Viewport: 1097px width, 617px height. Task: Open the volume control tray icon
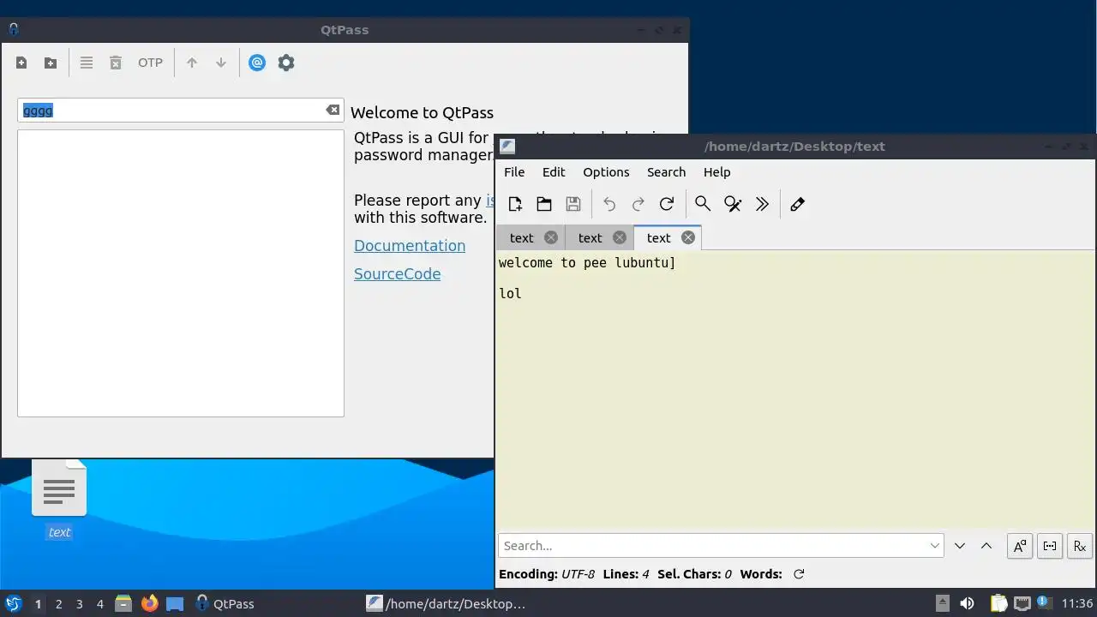(x=967, y=603)
